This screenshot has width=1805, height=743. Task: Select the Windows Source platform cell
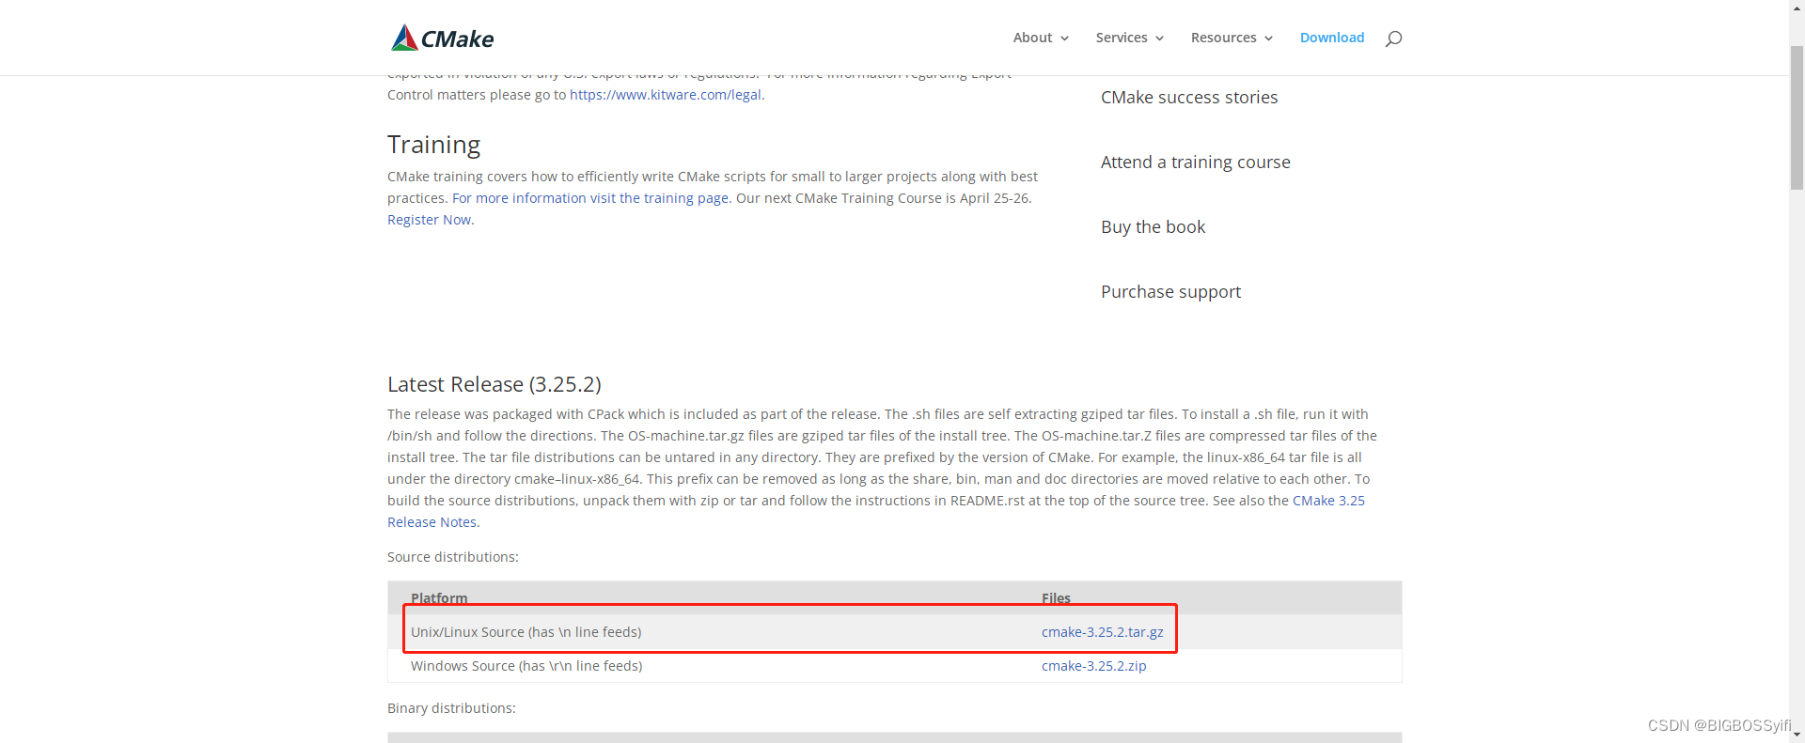[526, 666]
